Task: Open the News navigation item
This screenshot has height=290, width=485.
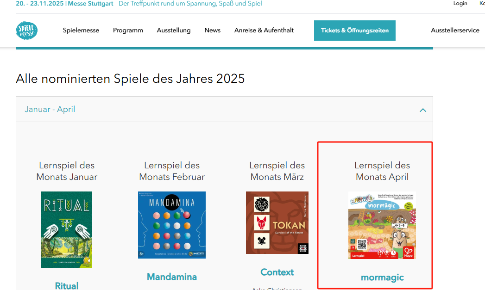Action: 213,31
